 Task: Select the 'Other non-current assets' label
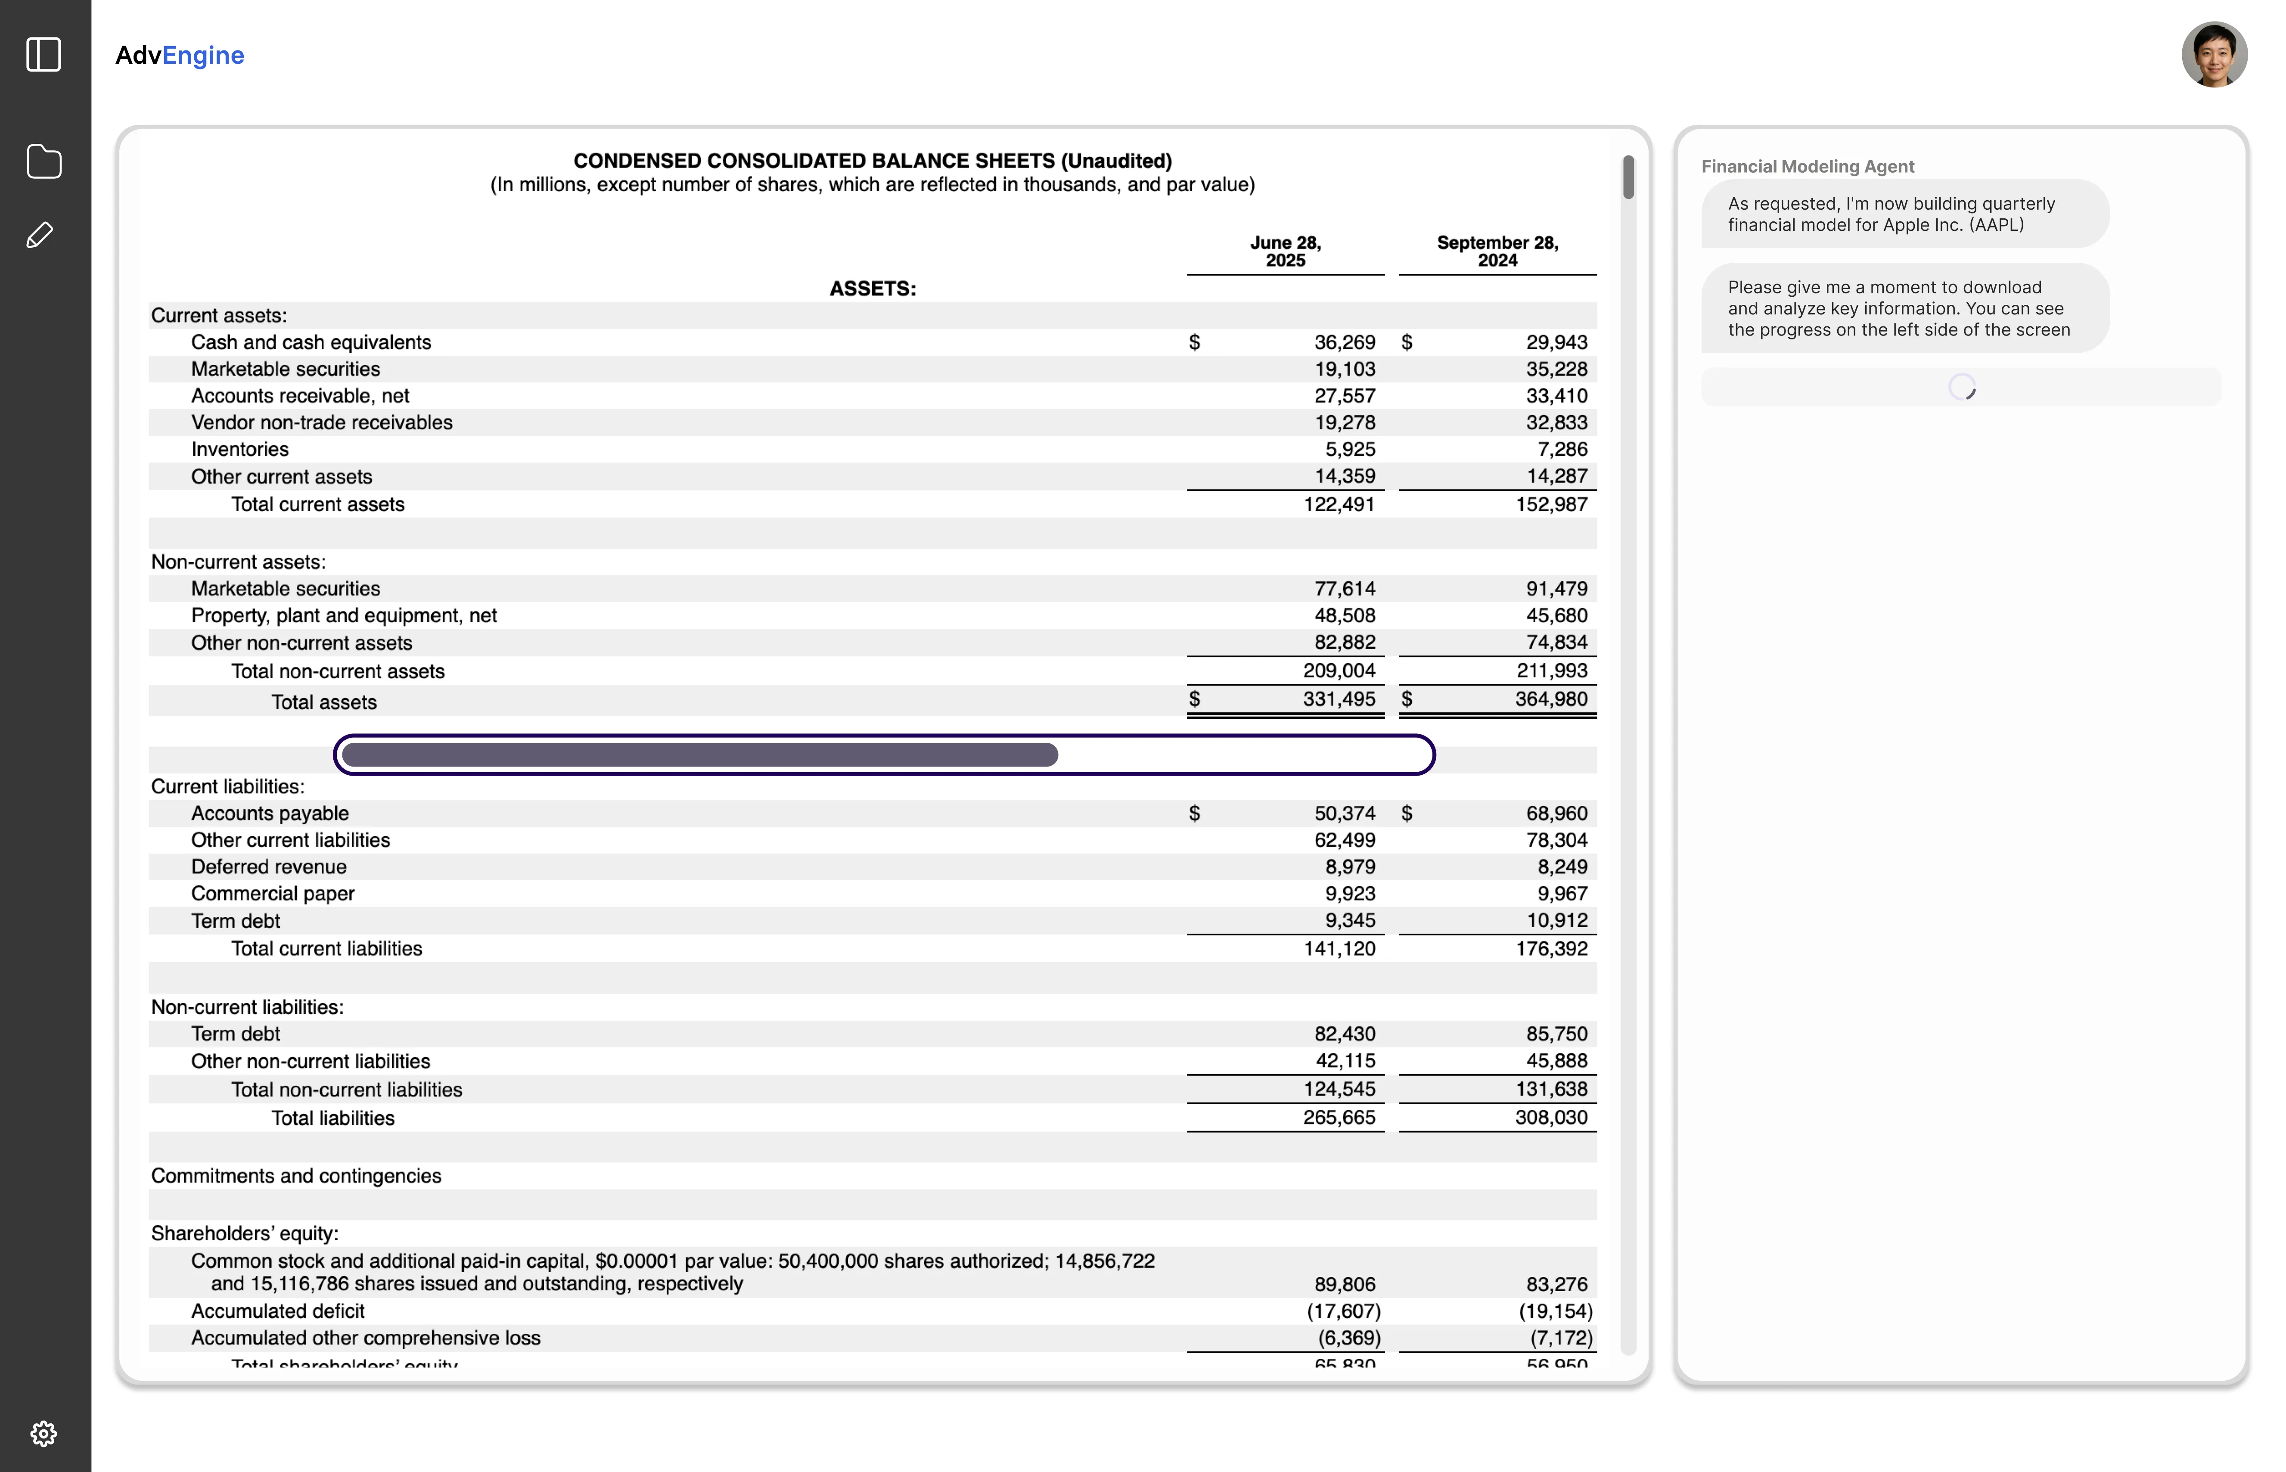point(301,643)
